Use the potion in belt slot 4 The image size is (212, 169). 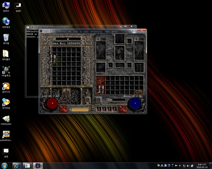pos(114,109)
